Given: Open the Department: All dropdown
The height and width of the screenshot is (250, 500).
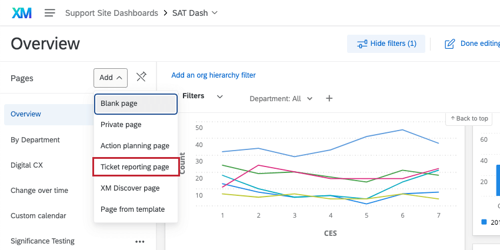Looking at the screenshot, I should 281,99.
